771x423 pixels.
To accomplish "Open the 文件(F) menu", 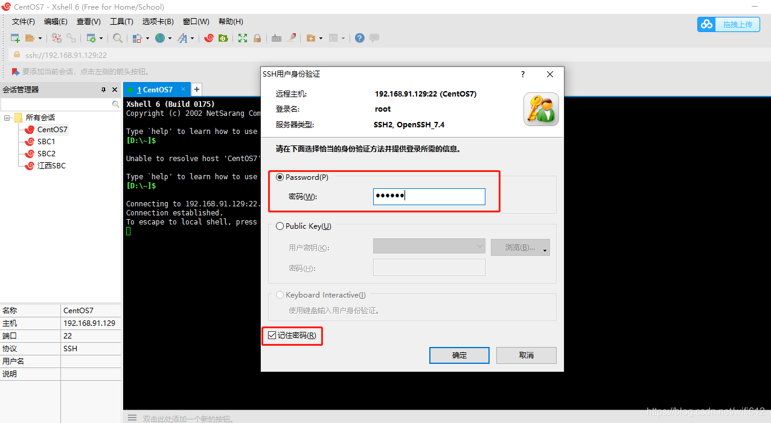I will (x=24, y=22).
